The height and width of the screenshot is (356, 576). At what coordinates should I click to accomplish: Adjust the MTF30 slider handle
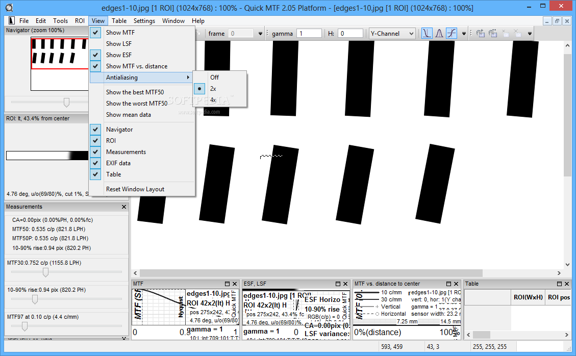tap(45, 272)
